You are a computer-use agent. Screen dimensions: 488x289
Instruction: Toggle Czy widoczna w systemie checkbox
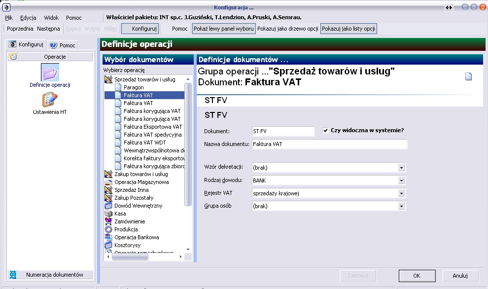[x=325, y=131]
